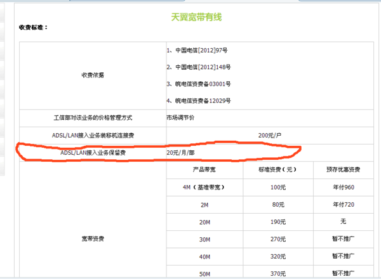This screenshot has width=381, height=279.
Task: Click 暂不推广 in the 50M row
Action: pos(343,273)
